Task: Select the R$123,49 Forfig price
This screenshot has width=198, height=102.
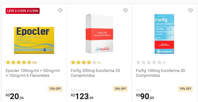Action: coord(82,96)
